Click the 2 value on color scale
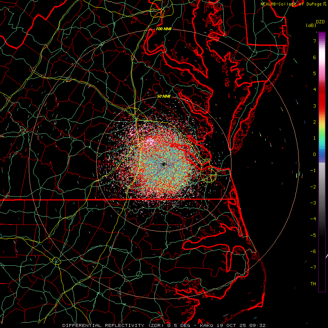 point(315,122)
